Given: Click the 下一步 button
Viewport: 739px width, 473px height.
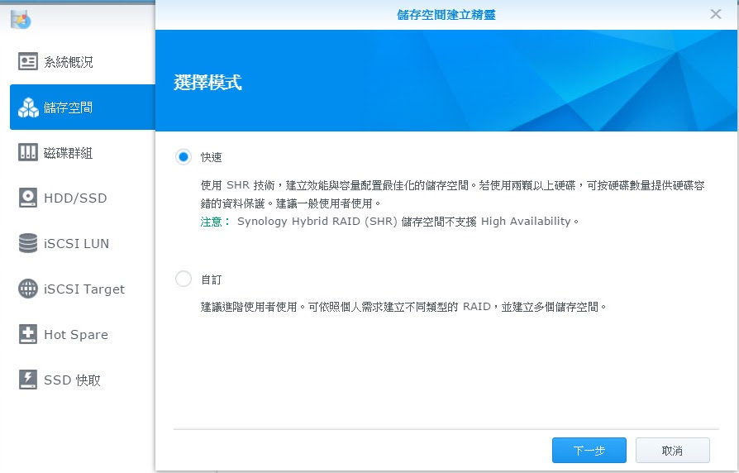Looking at the screenshot, I should pyautogui.click(x=589, y=451).
